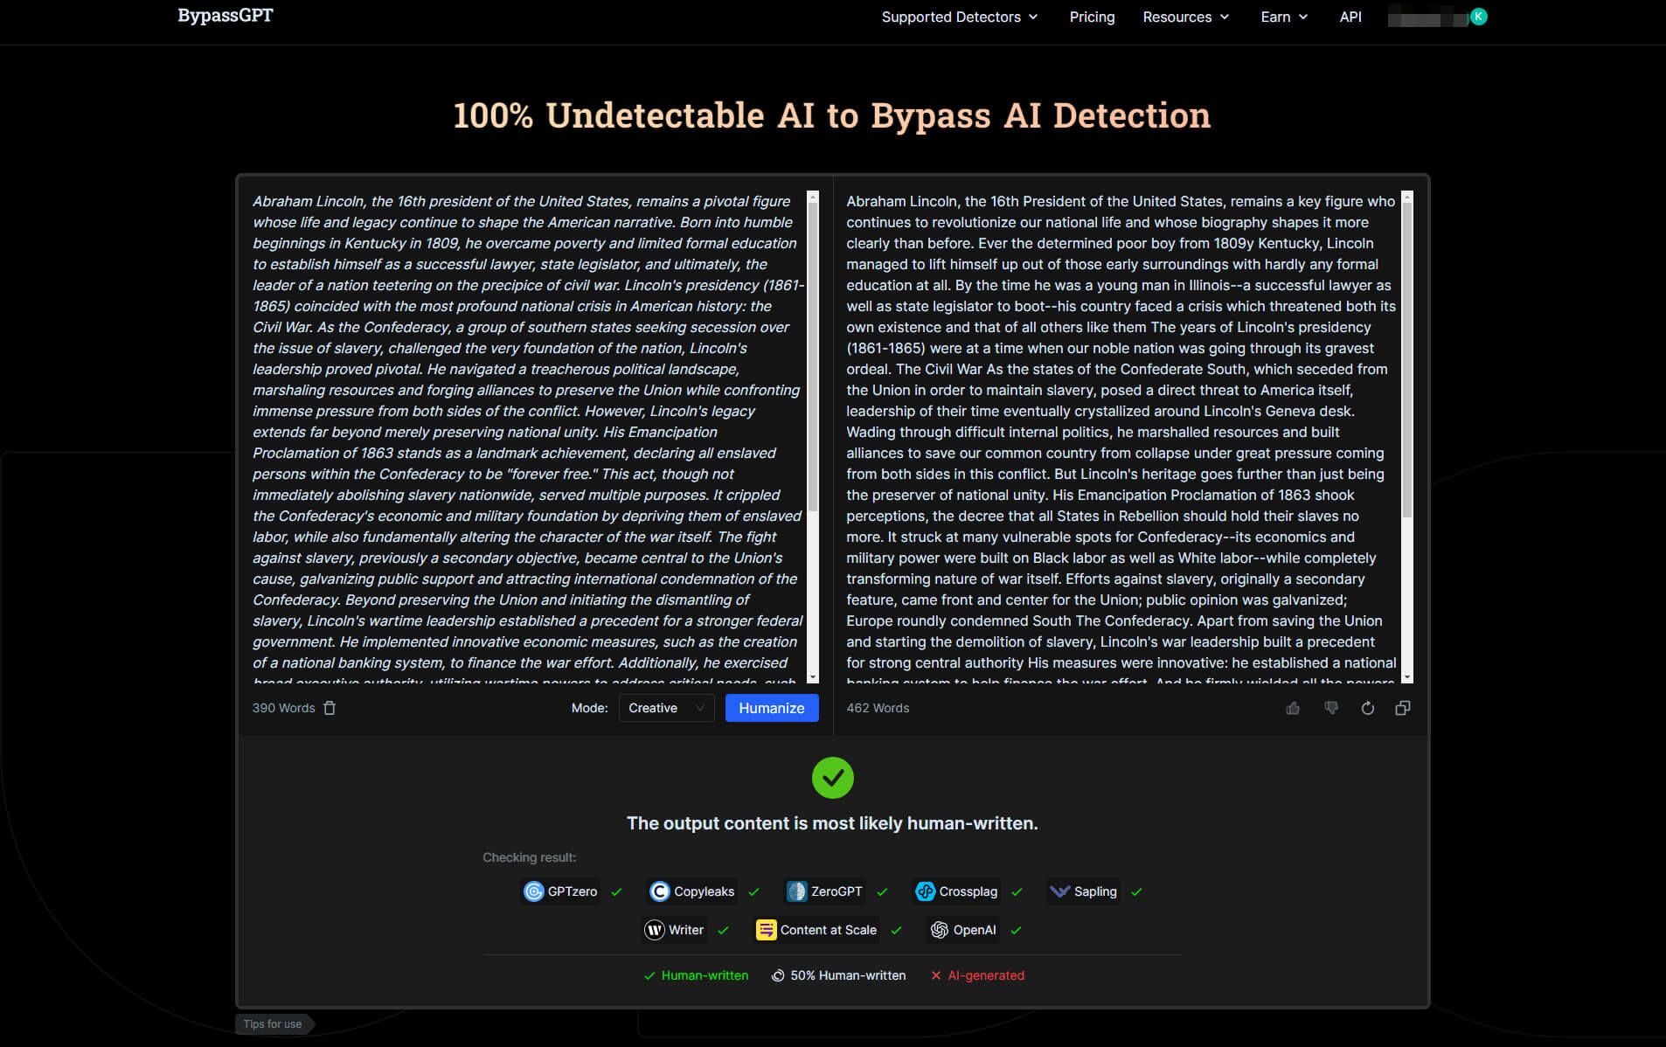
Task: Click the GPTzero detector icon
Action: (533, 891)
